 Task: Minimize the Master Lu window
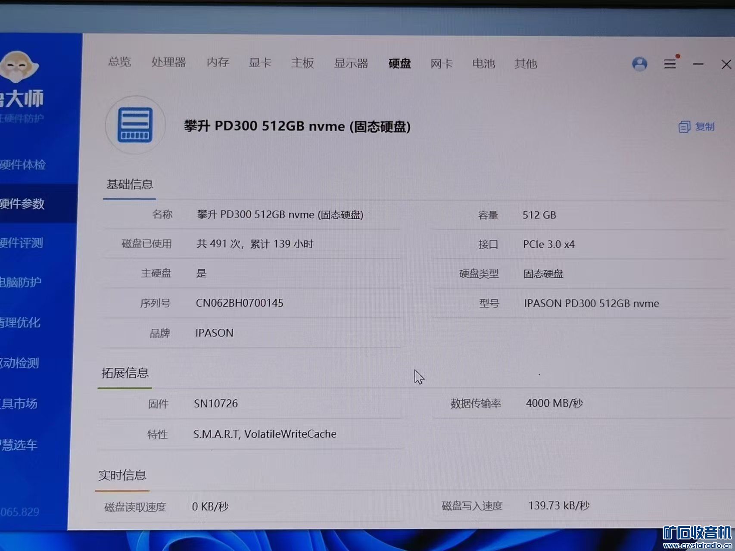pos(698,64)
